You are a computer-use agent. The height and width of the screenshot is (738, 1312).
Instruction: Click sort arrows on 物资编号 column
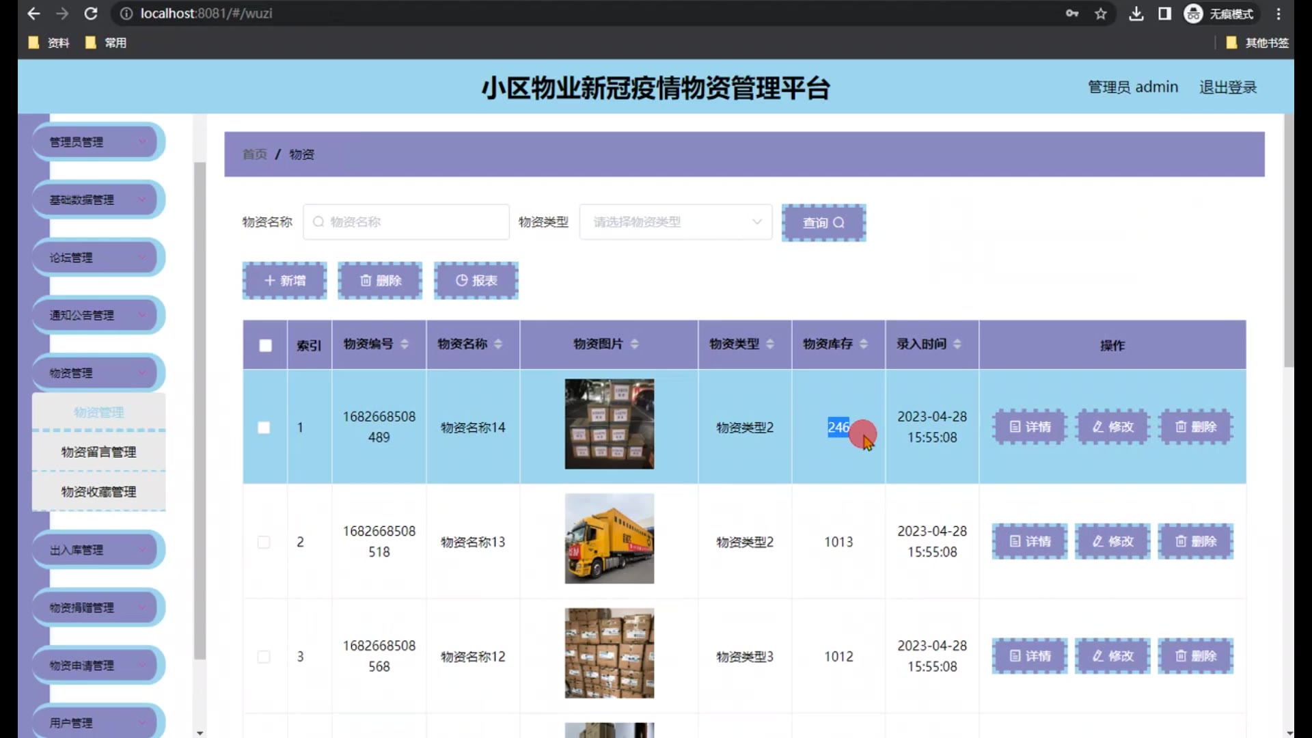coord(405,344)
